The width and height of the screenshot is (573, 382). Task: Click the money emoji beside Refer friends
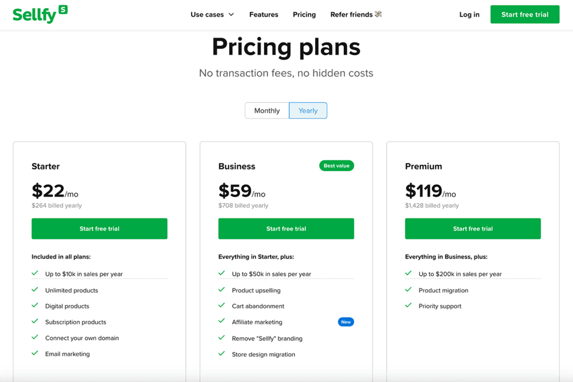[378, 14]
